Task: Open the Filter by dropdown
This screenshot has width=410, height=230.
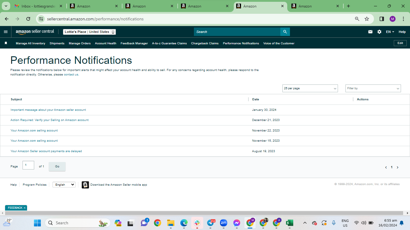Action: [373, 88]
